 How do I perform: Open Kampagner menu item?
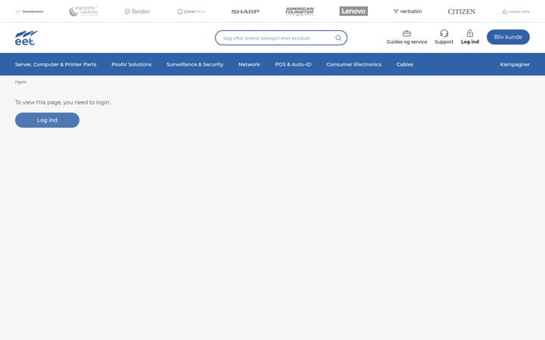515,64
